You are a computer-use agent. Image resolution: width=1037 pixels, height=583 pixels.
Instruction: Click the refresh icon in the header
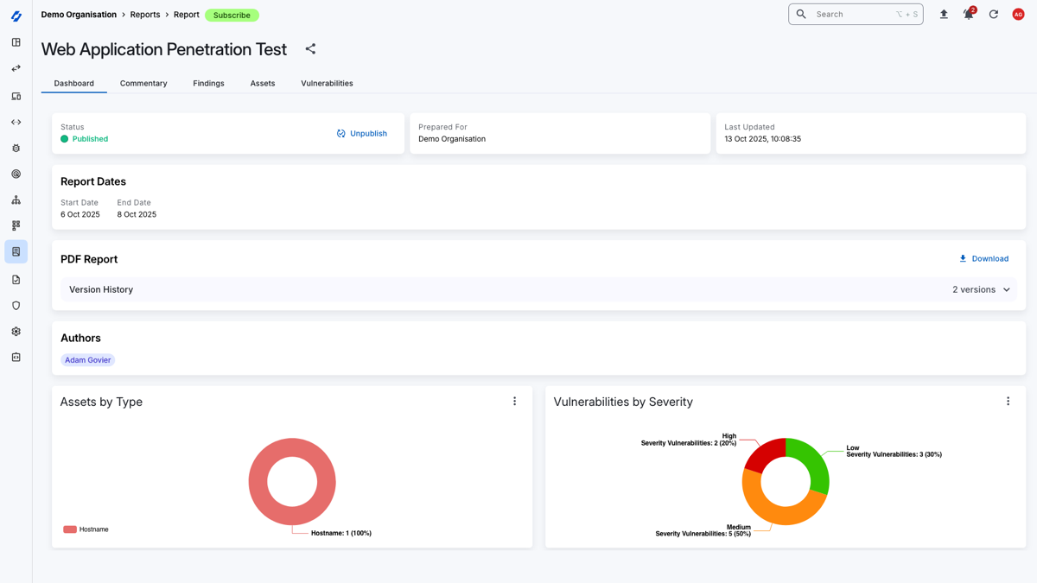tap(994, 15)
